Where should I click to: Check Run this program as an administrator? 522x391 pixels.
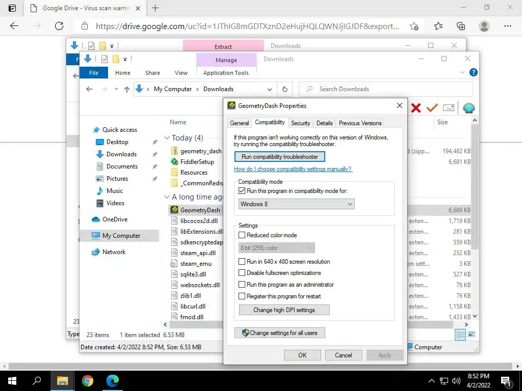coord(242,285)
